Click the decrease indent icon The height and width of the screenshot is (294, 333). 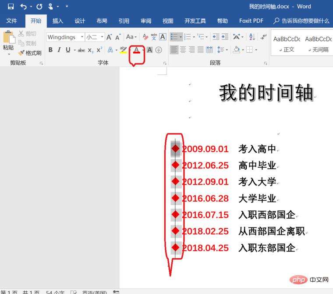(x=216, y=37)
